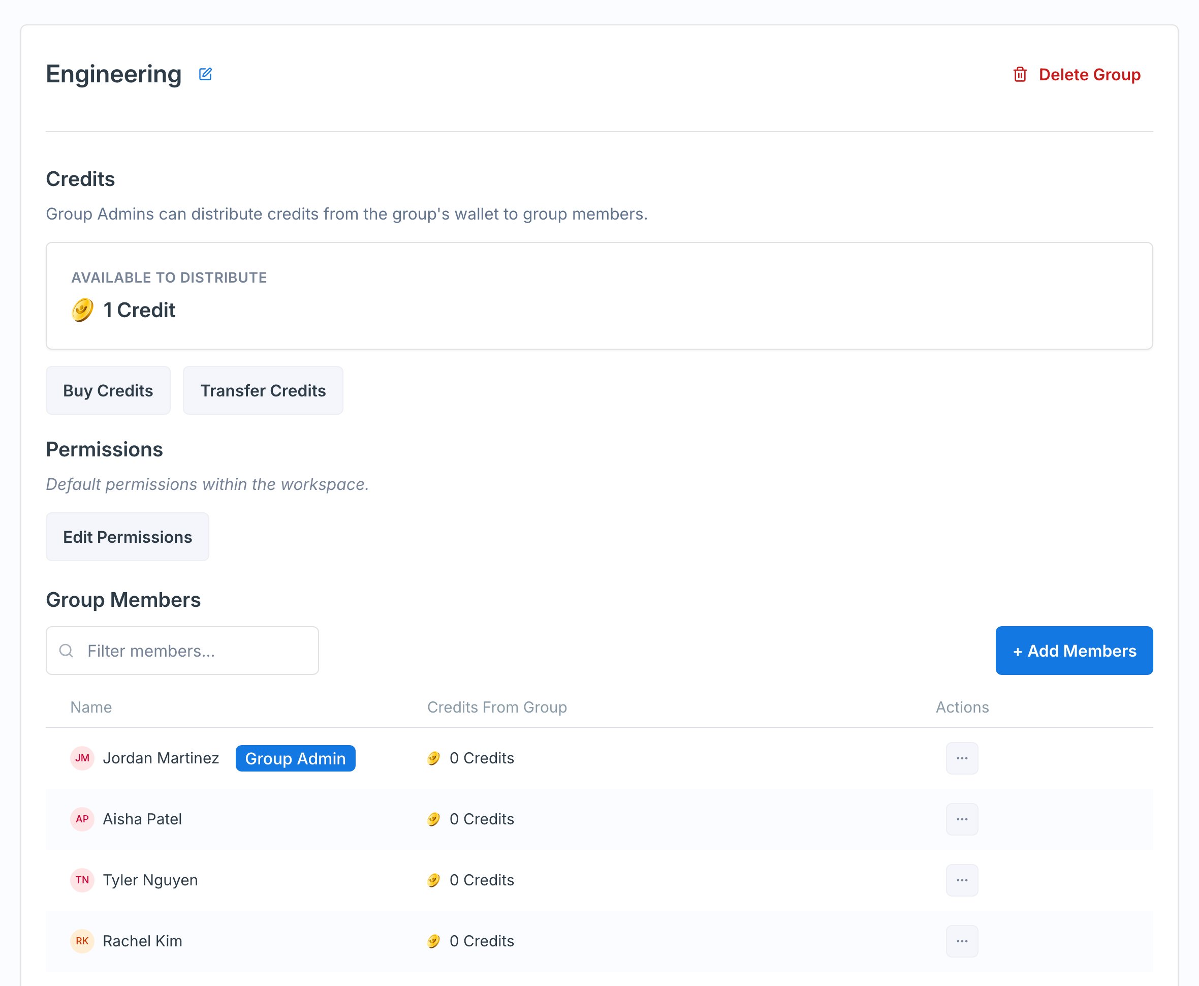This screenshot has width=1199, height=986.
Task: Click coin icon in Jordan Martinez's credits
Action: 434,758
